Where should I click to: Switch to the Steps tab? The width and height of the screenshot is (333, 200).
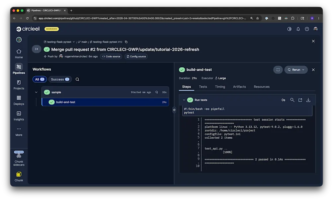[x=187, y=87]
